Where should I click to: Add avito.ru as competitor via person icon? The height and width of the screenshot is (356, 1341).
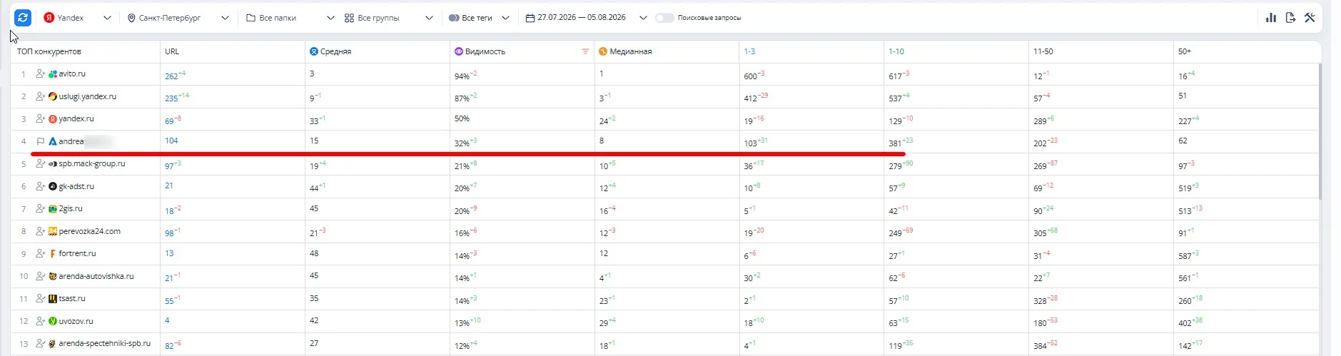41,73
